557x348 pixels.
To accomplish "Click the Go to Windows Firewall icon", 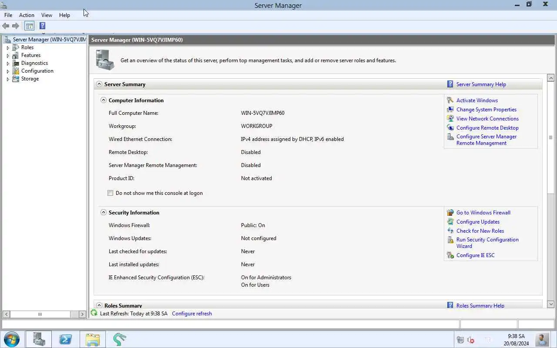I will point(450,213).
